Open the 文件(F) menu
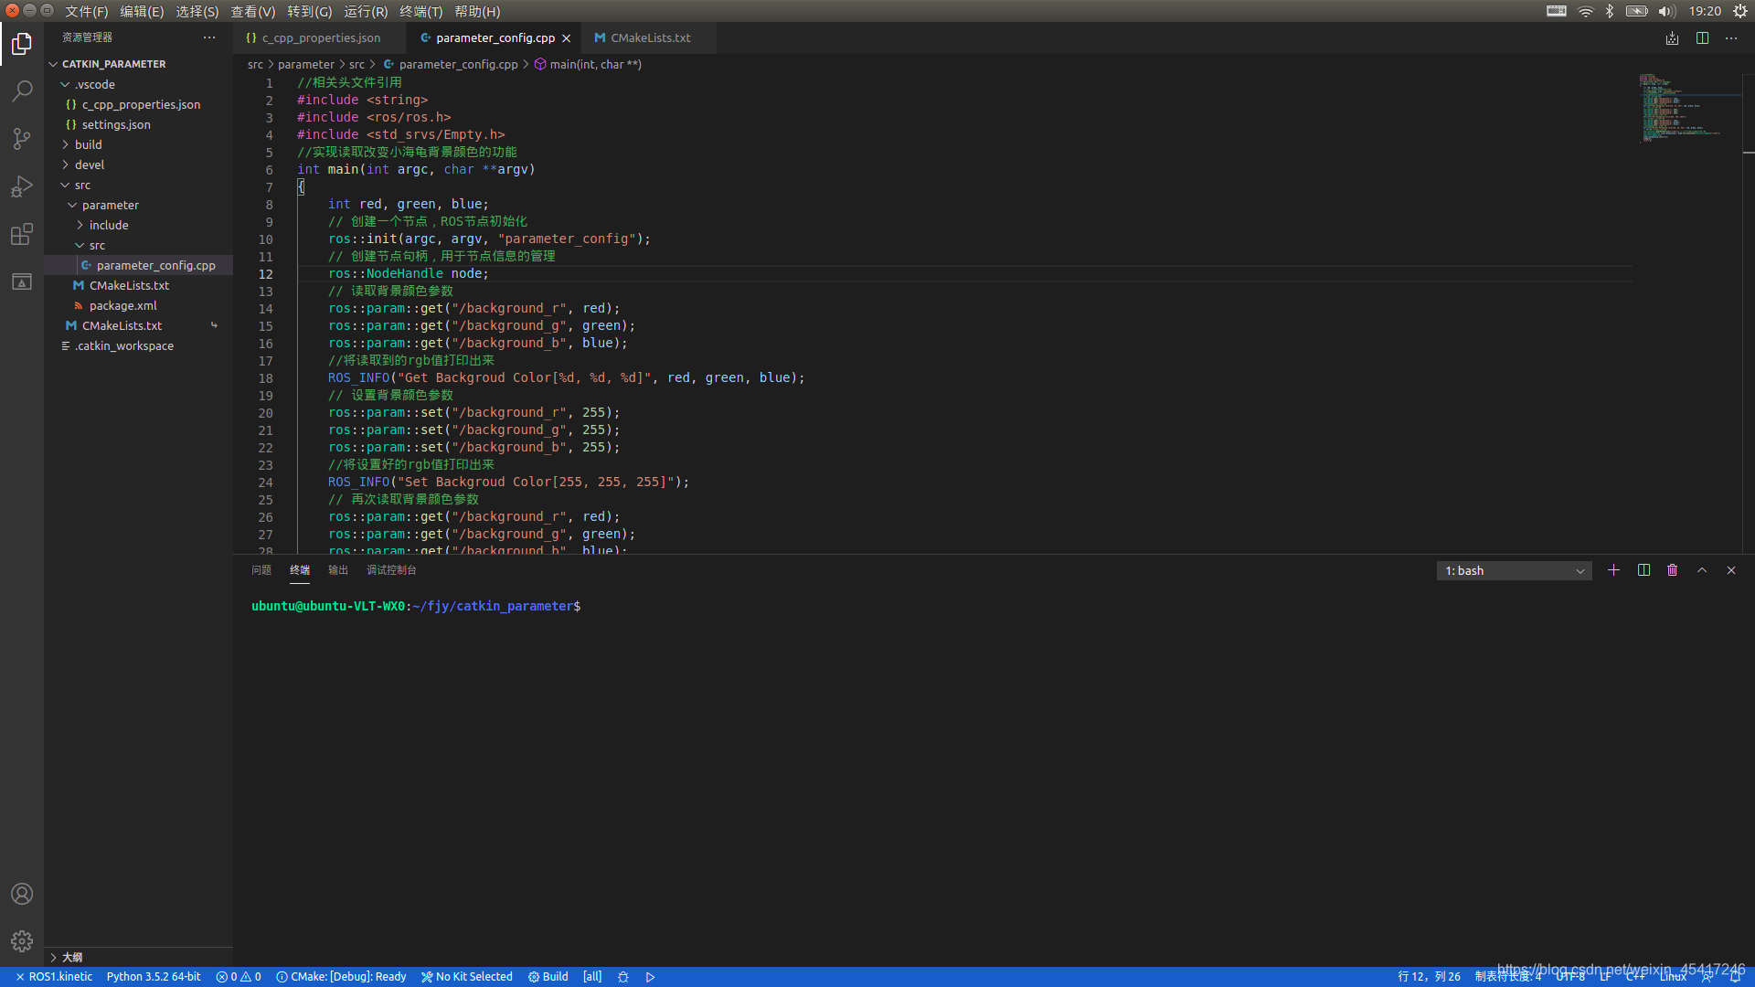Image resolution: width=1755 pixels, height=987 pixels. coord(86,11)
